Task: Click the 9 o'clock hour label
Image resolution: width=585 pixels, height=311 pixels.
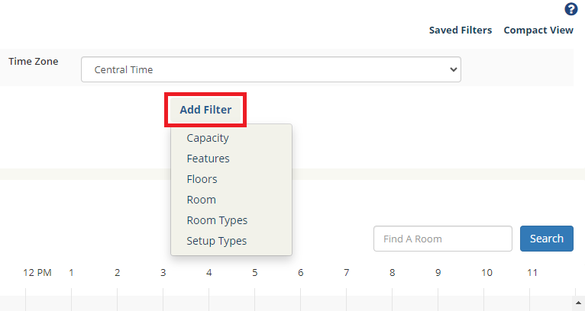Action: [438, 273]
